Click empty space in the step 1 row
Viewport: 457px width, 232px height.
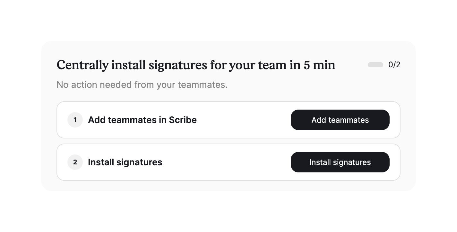pos(244,120)
